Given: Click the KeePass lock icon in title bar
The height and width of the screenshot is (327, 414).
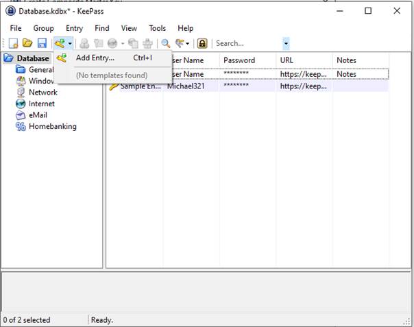Looking at the screenshot, I should 11,11.
